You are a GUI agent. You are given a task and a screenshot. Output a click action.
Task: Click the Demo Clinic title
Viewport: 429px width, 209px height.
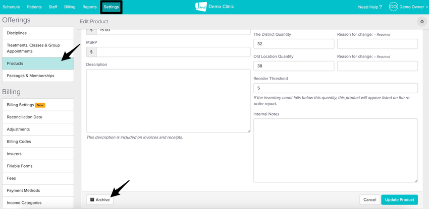point(222,7)
